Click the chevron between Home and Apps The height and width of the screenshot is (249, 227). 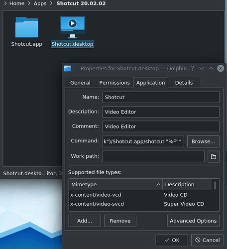29,3
